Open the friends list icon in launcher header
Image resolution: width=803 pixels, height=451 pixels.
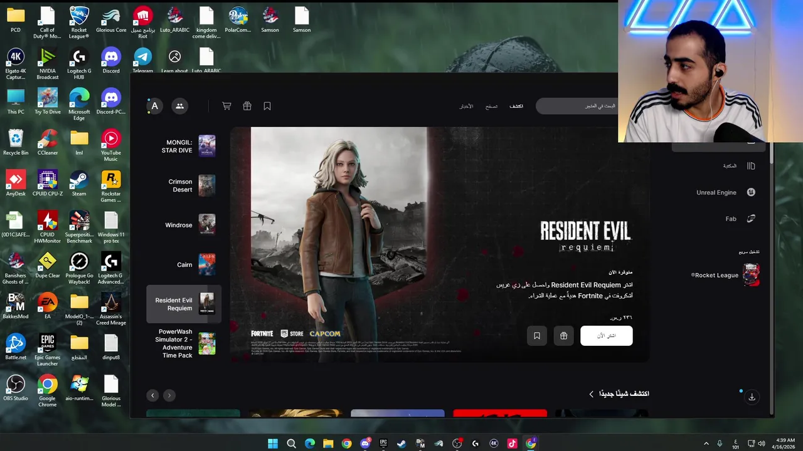[x=179, y=106]
